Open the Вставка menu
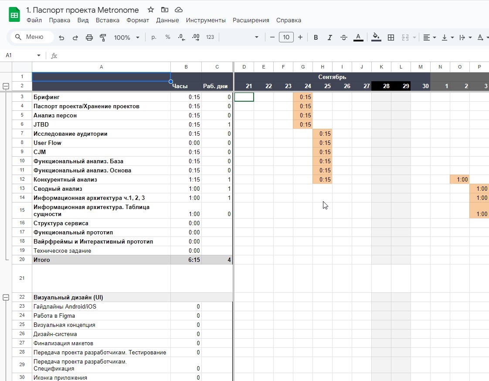 click(108, 20)
